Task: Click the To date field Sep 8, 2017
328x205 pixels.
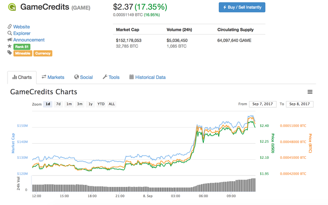Action: (x=299, y=104)
